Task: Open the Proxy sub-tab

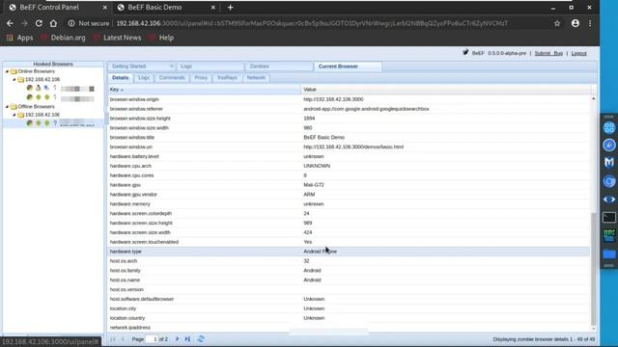Action: pyautogui.click(x=201, y=78)
